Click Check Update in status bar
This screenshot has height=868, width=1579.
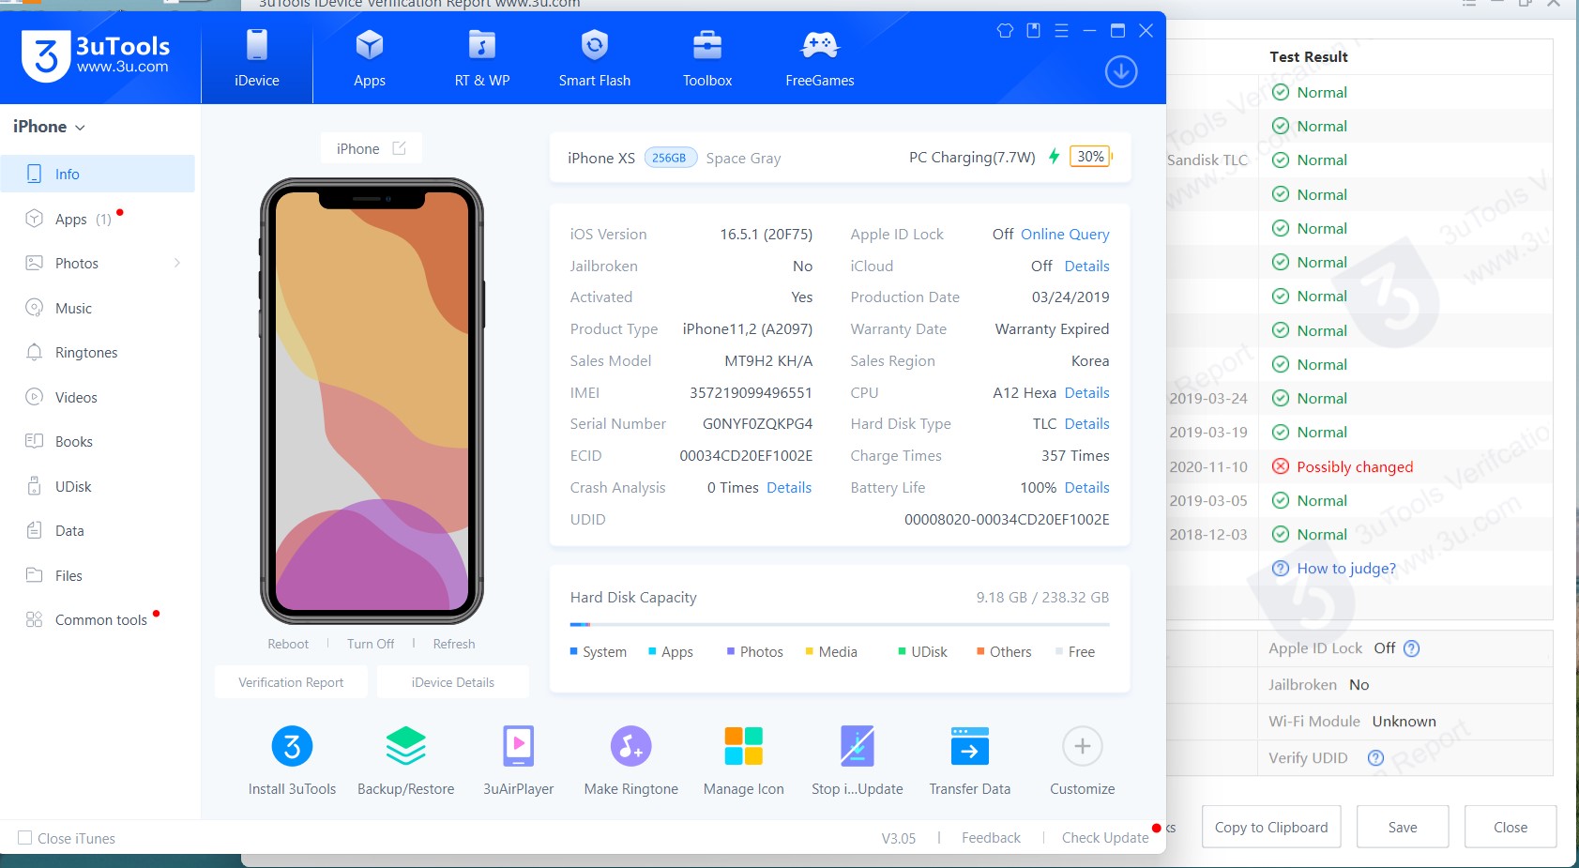[x=1105, y=838]
